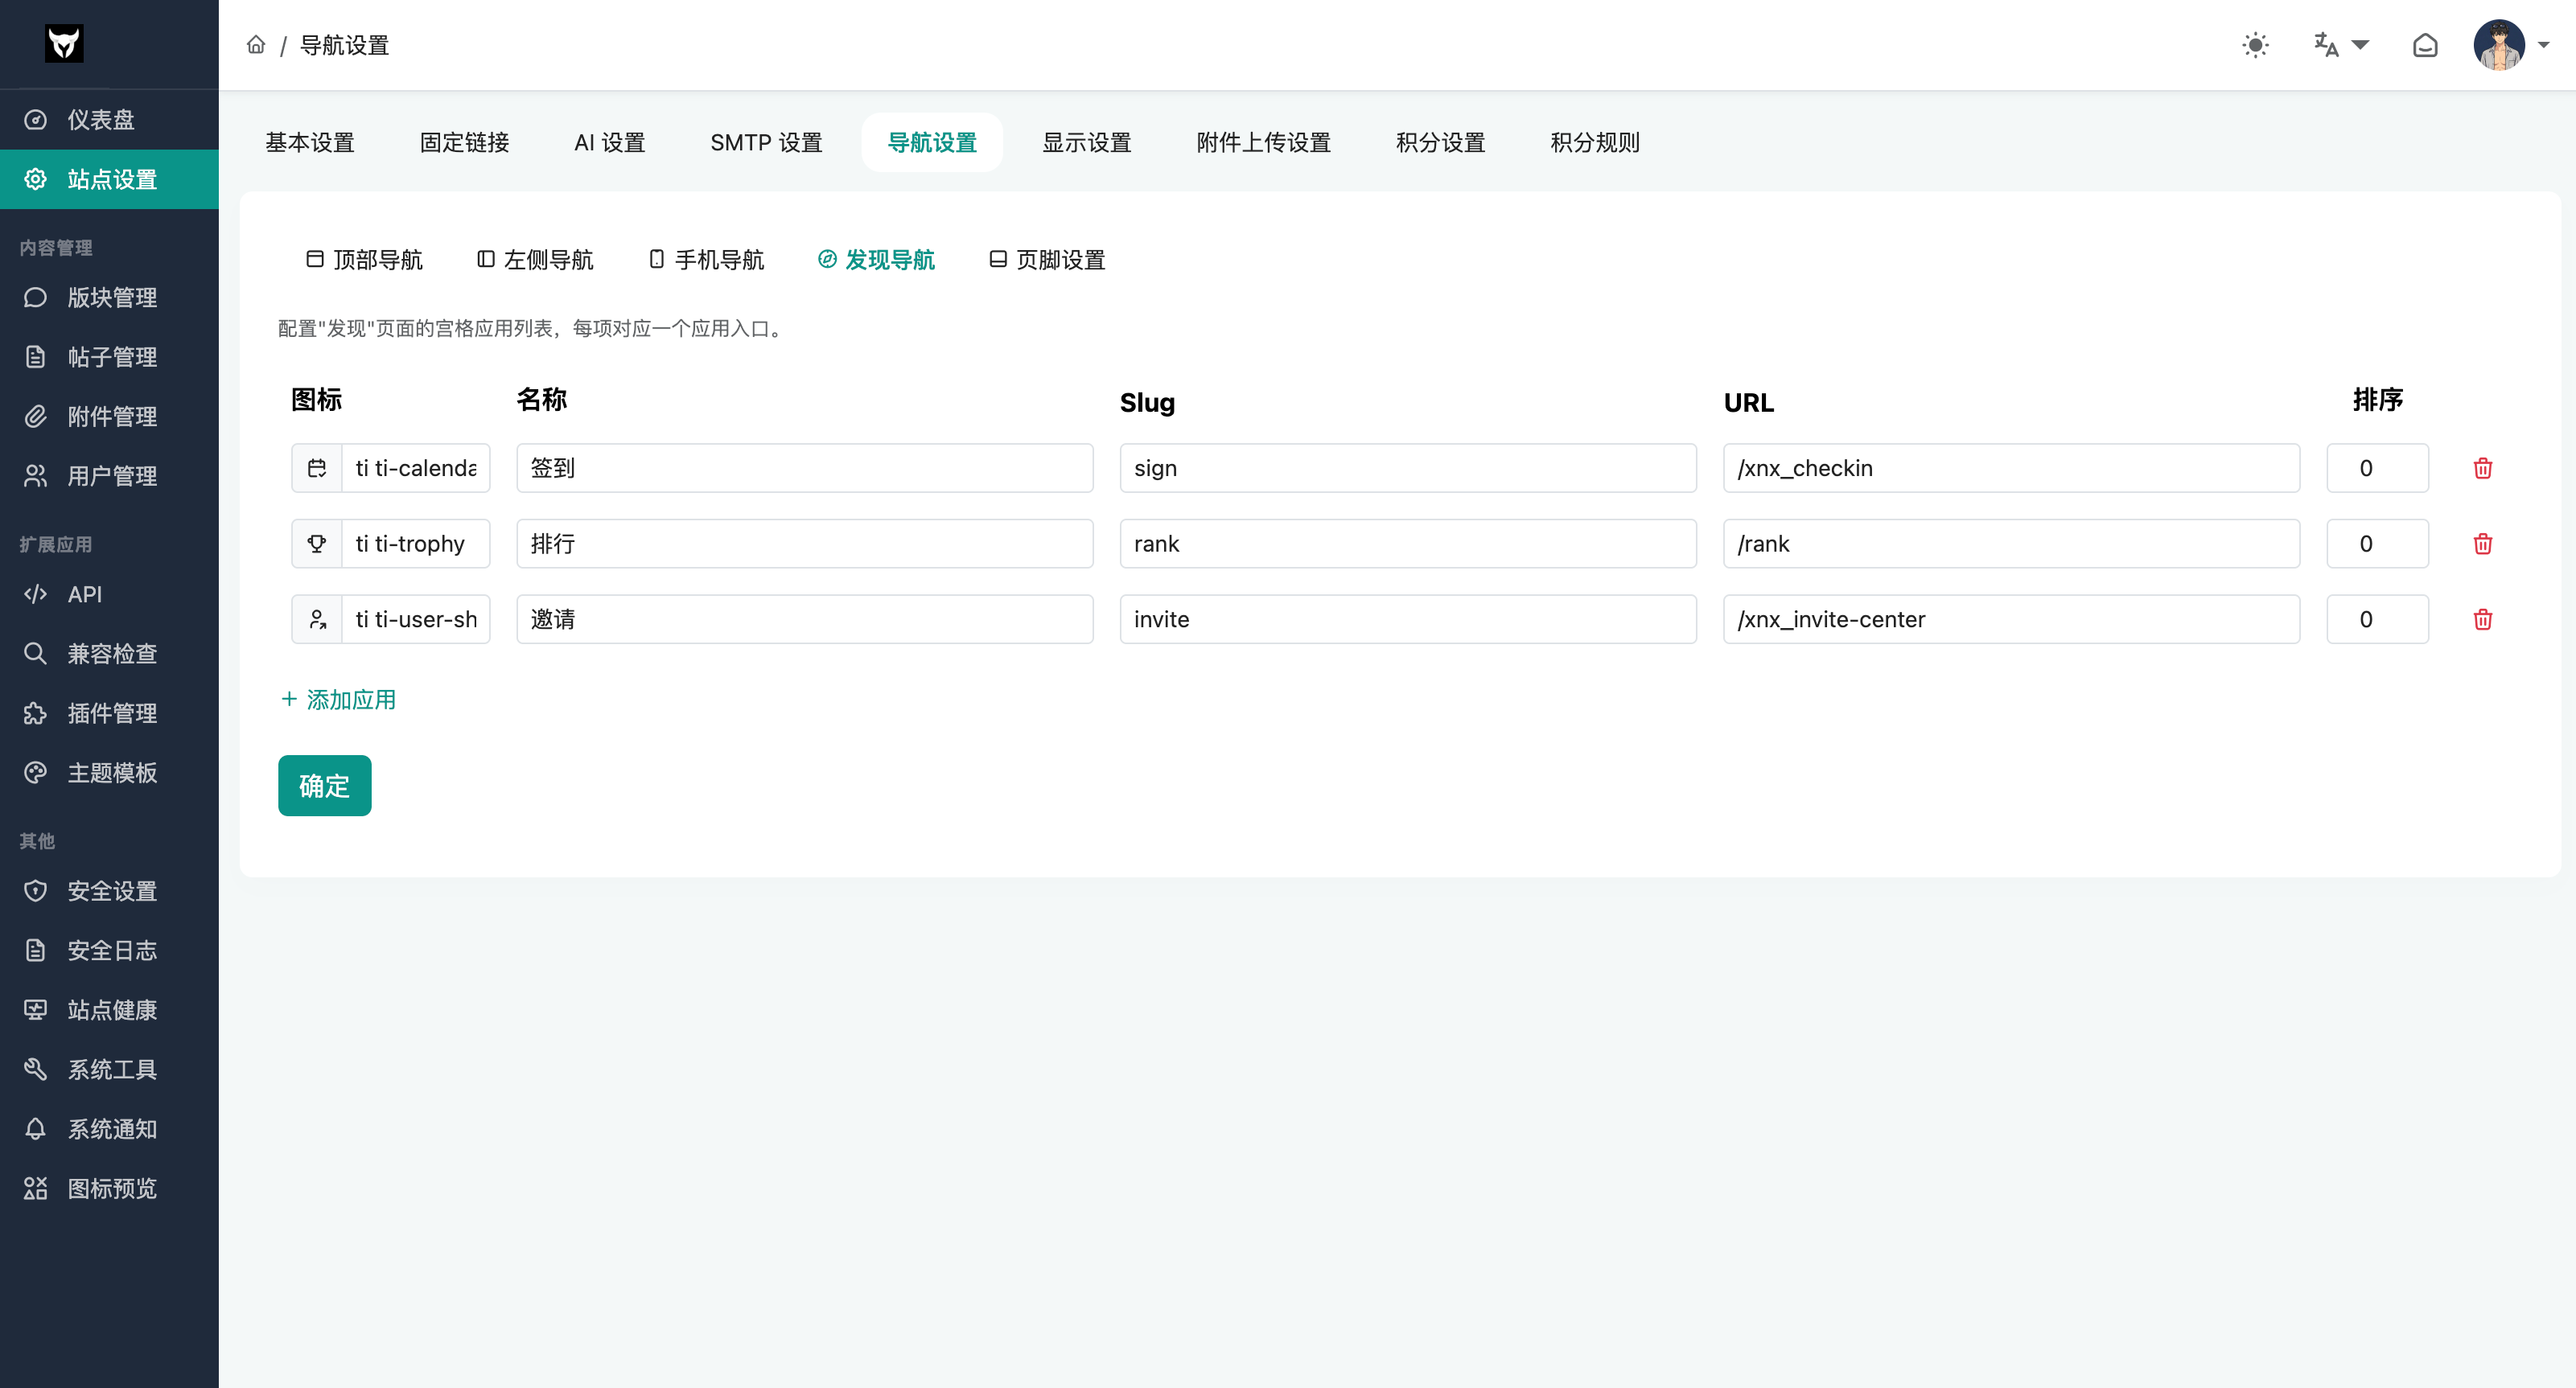Edit the sign slug field

(1408, 468)
